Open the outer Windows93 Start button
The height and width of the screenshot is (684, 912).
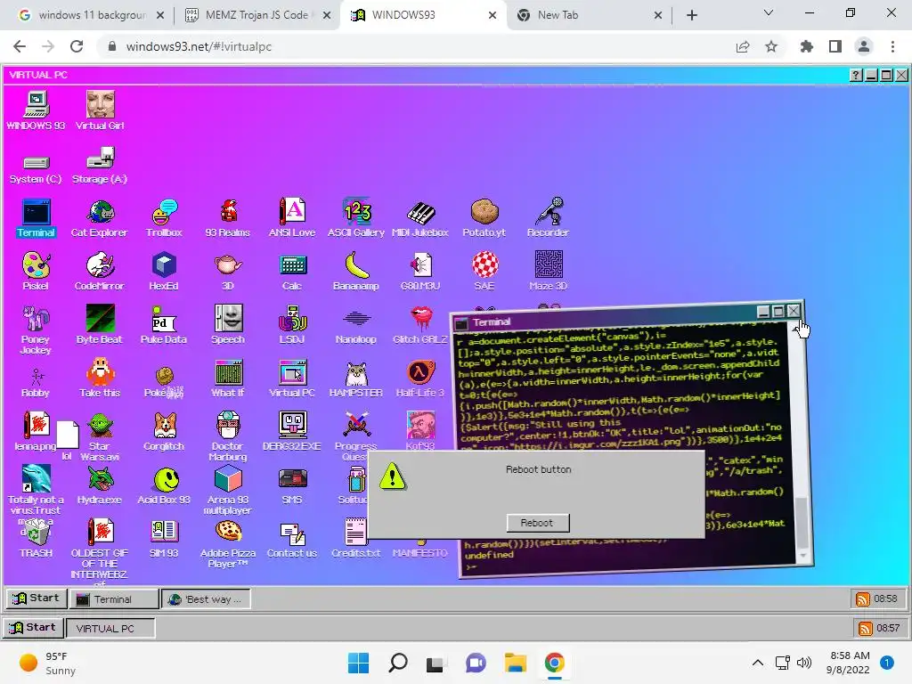(x=33, y=628)
